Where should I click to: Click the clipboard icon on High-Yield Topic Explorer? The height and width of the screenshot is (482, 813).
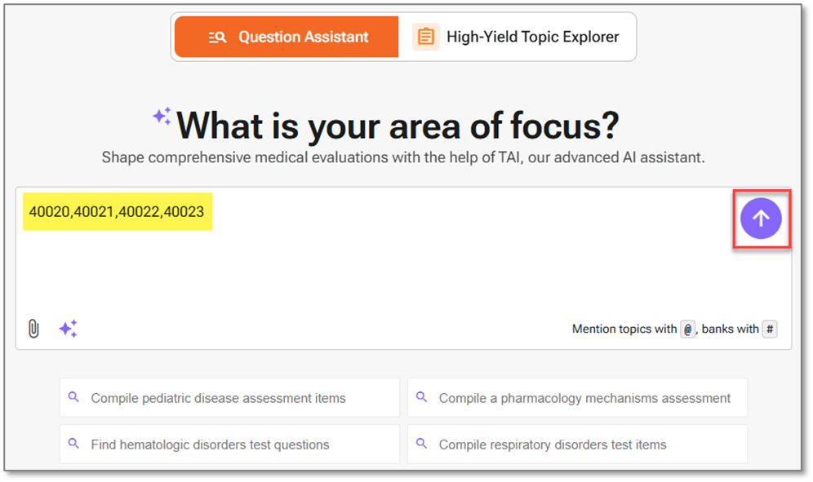point(426,37)
